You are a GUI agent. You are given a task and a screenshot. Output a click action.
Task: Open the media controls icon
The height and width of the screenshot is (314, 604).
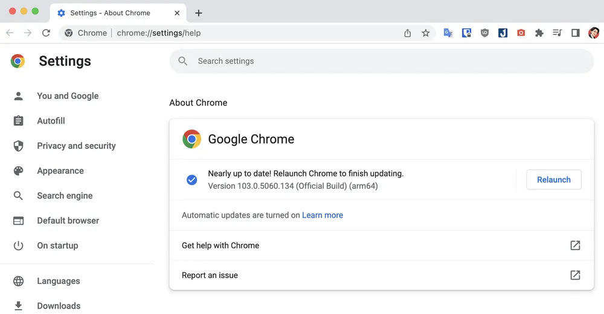click(557, 33)
